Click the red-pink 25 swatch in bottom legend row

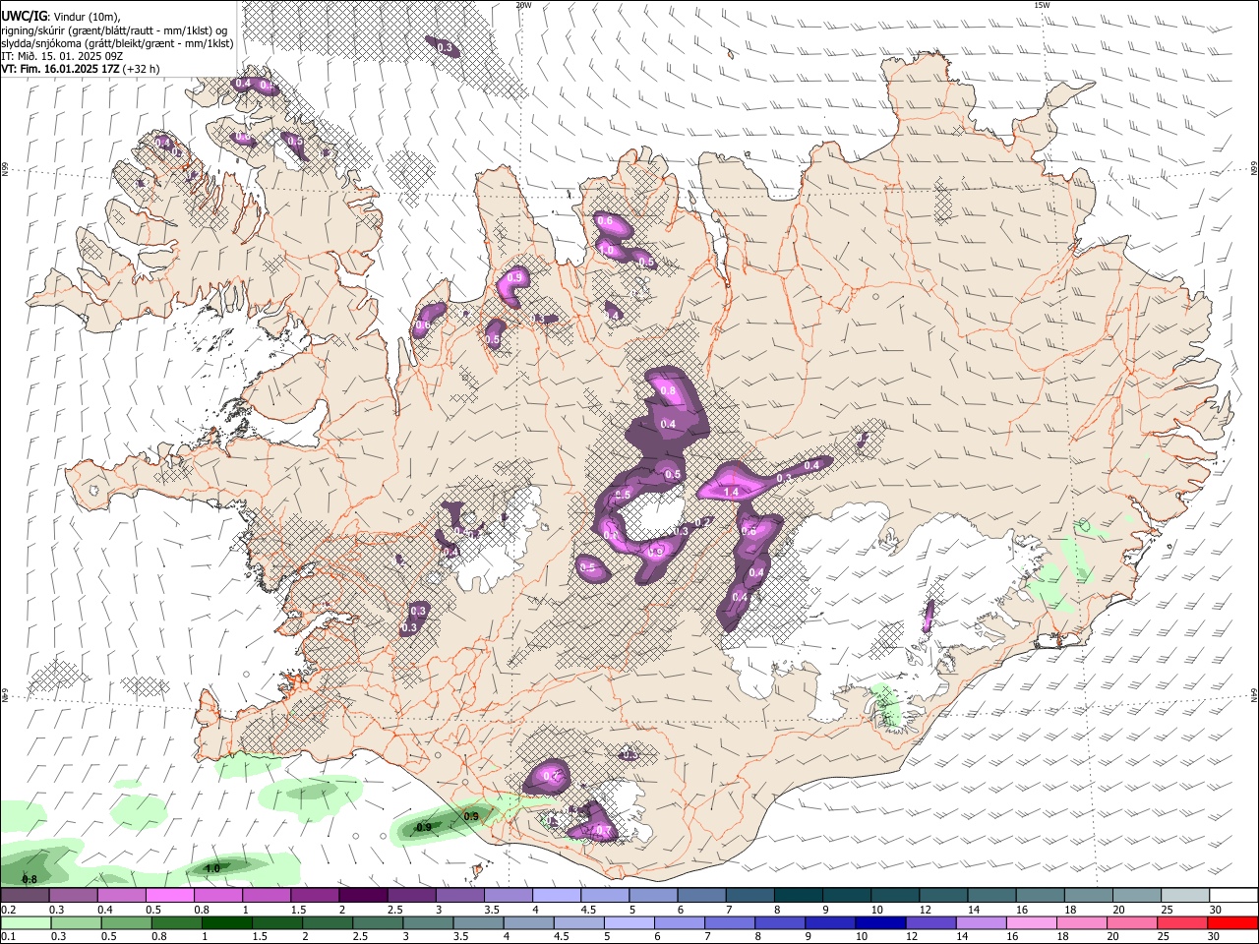pyautogui.click(x=1182, y=922)
